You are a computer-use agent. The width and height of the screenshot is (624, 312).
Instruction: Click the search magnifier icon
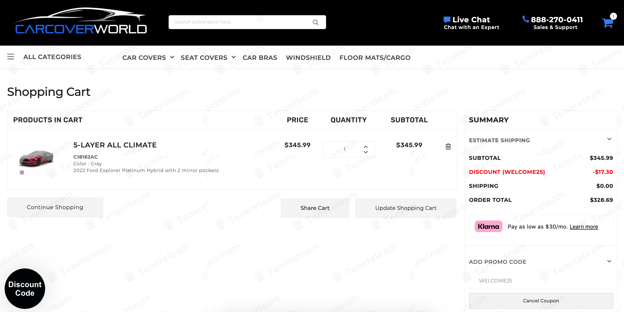click(315, 22)
